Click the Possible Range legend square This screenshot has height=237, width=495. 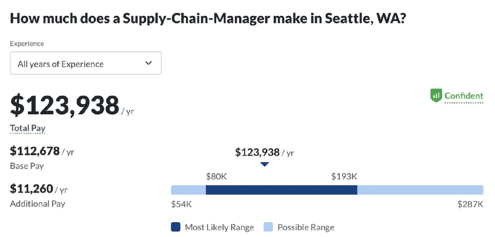coord(268,227)
